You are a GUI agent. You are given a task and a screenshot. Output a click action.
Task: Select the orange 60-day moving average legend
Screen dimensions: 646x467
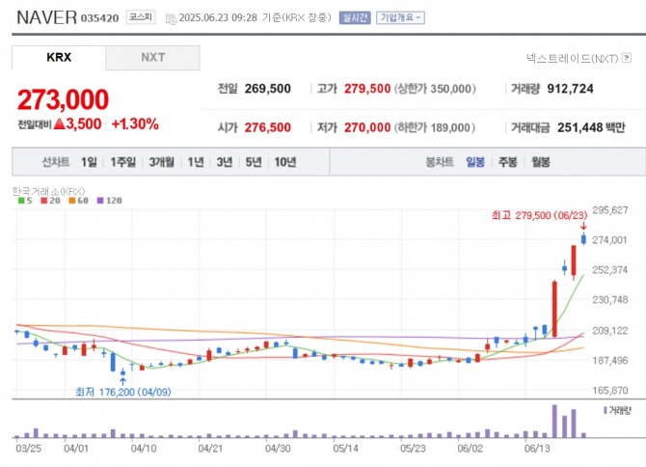[x=78, y=201]
